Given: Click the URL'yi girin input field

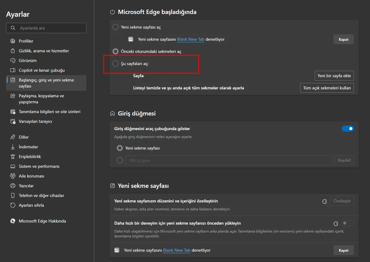Looking at the screenshot, I should point(229,160).
